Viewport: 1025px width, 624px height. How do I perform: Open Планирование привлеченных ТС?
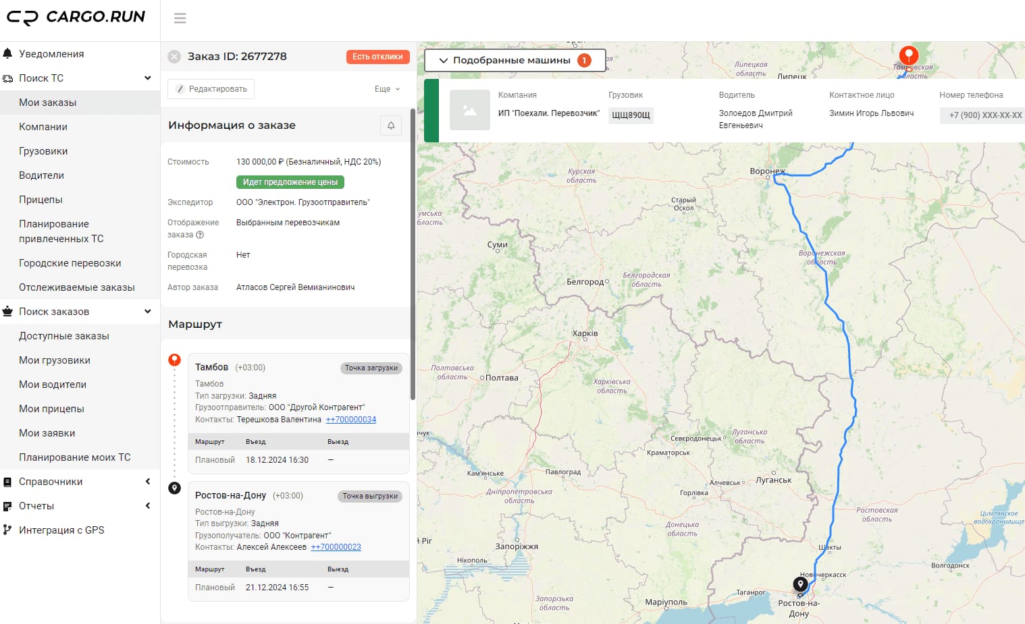click(x=80, y=231)
